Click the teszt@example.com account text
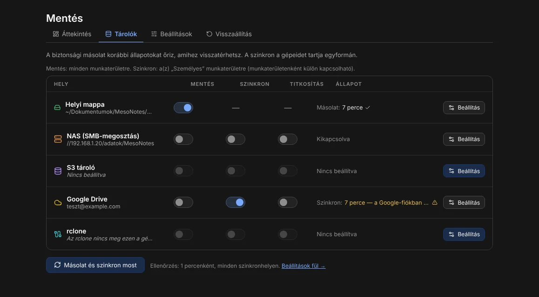Screen dimensions: 539x297 94,207
